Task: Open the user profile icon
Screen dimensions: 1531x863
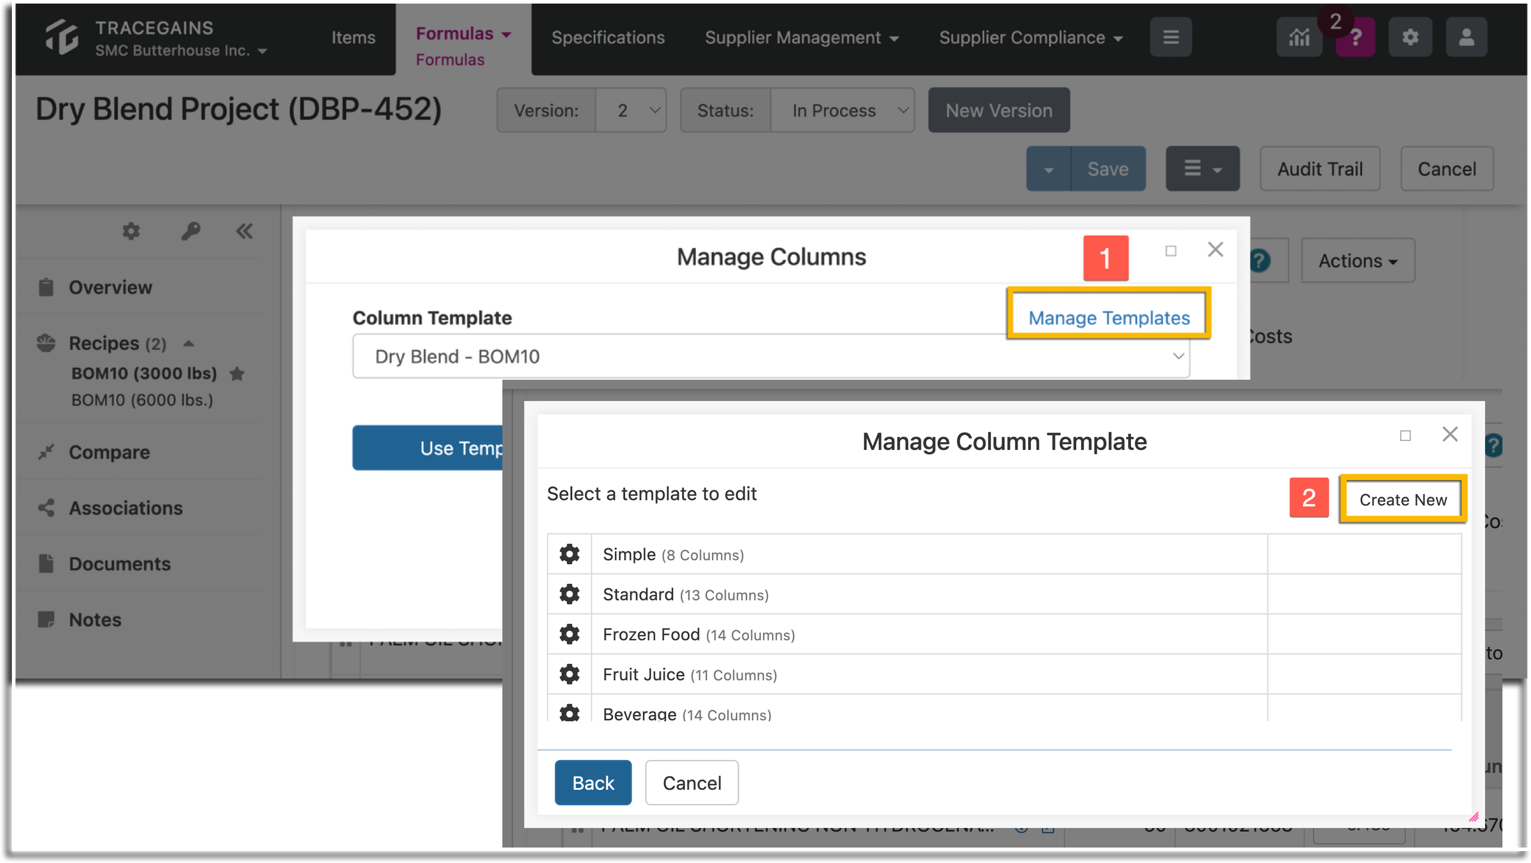Action: 1466,37
